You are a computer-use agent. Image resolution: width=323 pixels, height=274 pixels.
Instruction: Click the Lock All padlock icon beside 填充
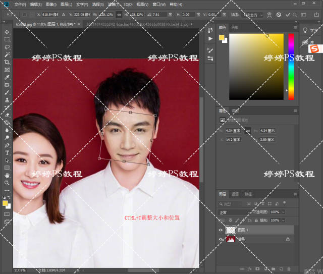pyautogui.click(x=256, y=220)
